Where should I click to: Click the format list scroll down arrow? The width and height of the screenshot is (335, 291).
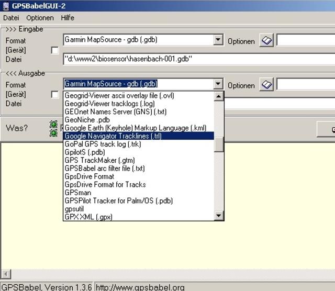pyautogui.click(x=219, y=215)
